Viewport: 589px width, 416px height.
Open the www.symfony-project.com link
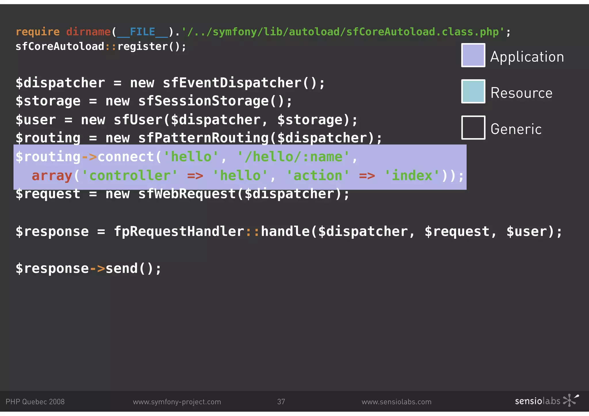tap(177, 402)
